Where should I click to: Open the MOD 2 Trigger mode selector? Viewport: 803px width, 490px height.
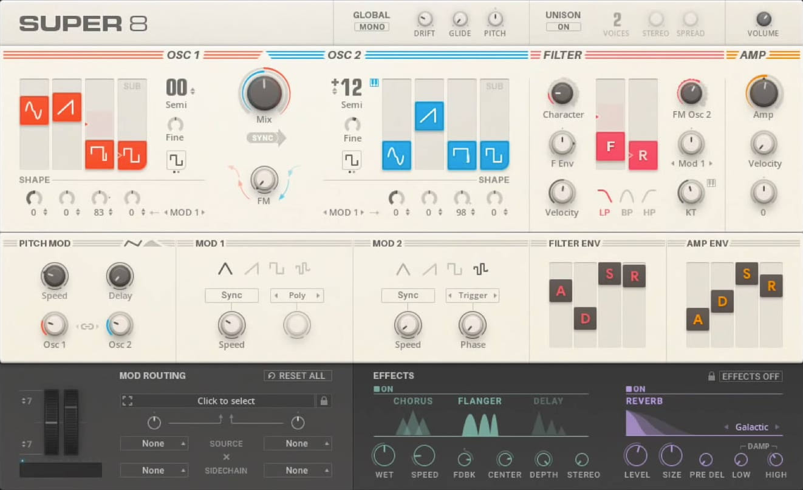click(473, 295)
